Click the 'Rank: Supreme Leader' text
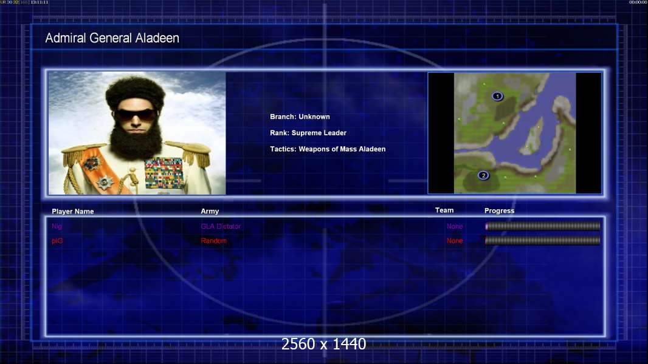 point(308,133)
